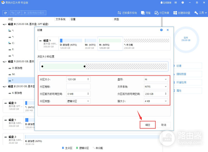
Task: Click the left handle of the partition size slider
Action: click(42, 66)
